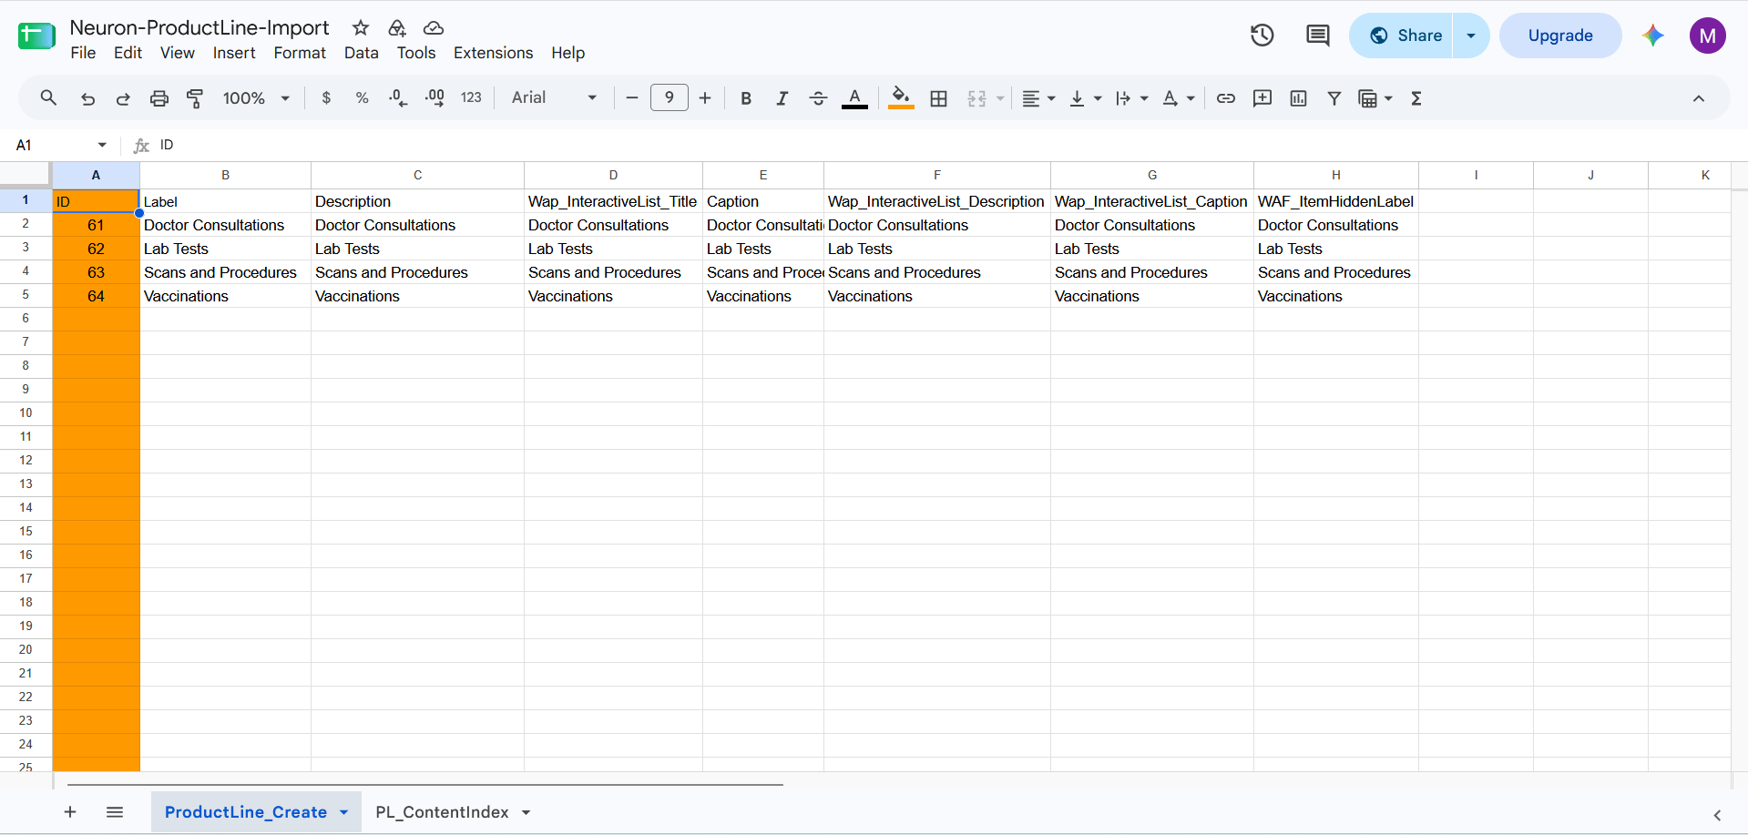The width and height of the screenshot is (1748, 835).
Task: Click the move document icon
Action: pos(397,28)
